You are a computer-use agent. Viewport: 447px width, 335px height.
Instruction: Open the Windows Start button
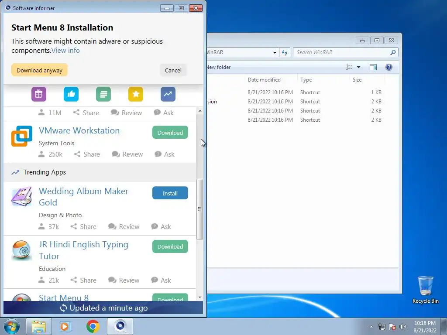click(x=12, y=326)
